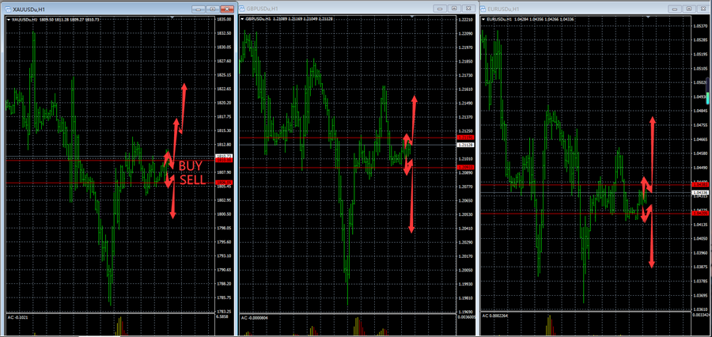
Task: Activate the GBPUSDu,H1 title bar
Action: (x=332, y=9)
